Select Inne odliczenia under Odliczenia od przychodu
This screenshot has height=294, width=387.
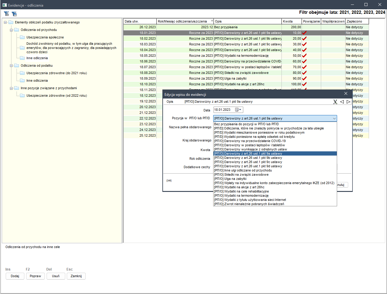pos(37,58)
